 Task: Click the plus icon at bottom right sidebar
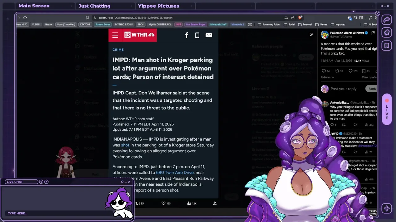[387, 208]
